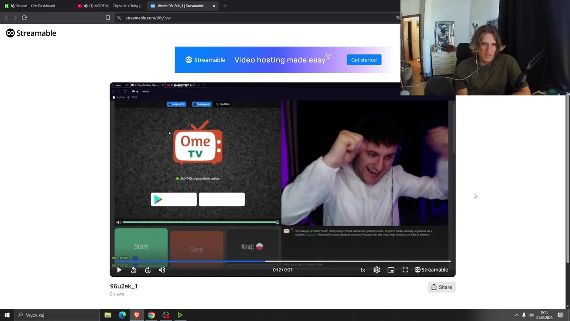Open File Explorer from the taskbar
570x321 pixels.
point(108,315)
